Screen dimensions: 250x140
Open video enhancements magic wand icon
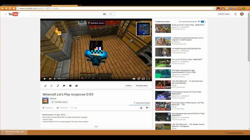(52, 86)
